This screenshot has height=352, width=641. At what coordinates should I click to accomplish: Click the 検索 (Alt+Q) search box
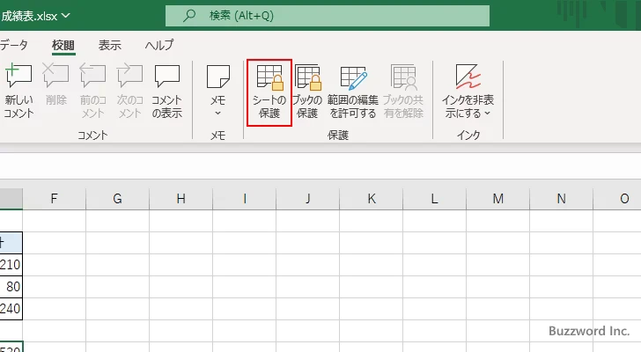click(327, 16)
